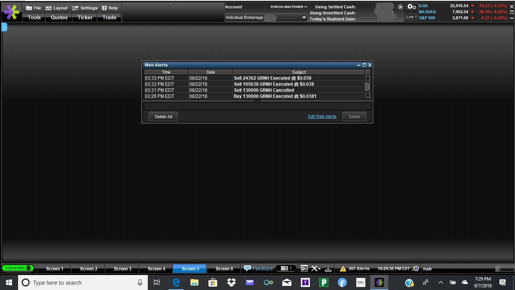Screen dimensions: 515x290
Task: Click the download tray icon in status bar
Action: (x=328, y=268)
